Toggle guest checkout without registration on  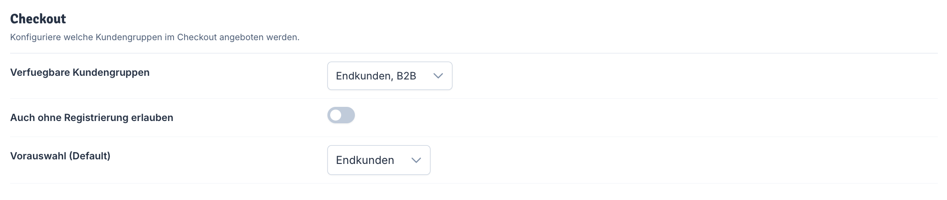(x=341, y=115)
